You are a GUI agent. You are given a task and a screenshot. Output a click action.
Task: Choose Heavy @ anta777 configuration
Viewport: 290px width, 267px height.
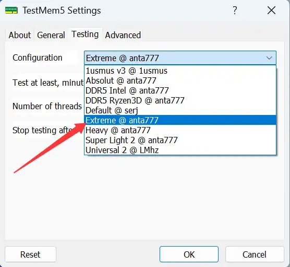click(180, 130)
